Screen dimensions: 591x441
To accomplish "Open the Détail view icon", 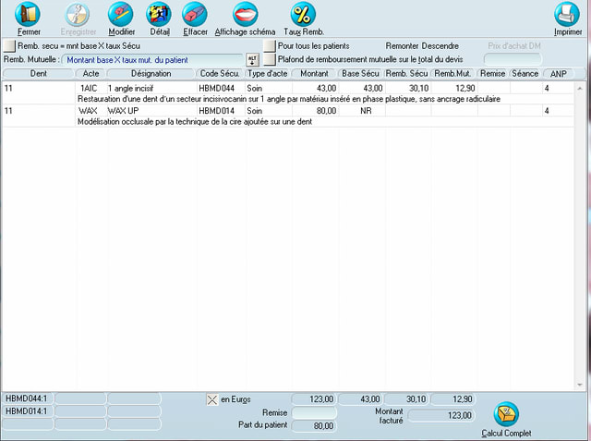I will click(160, 15).
